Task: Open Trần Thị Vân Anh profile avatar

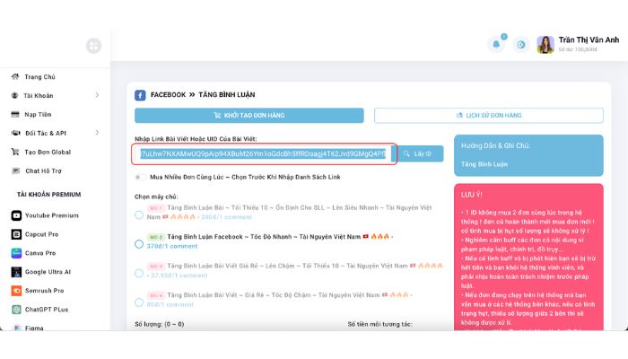Action: pos(545,44)
